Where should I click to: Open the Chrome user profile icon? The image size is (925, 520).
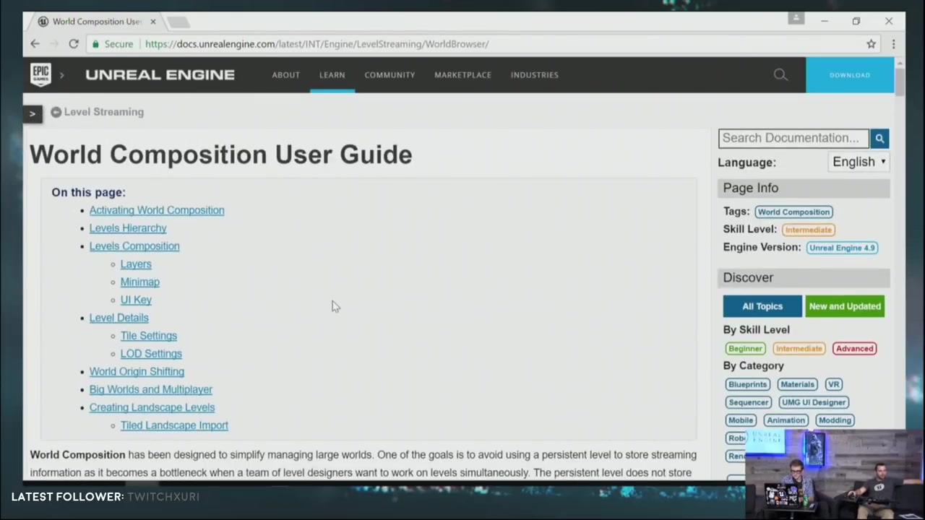[x=796, y=18]
